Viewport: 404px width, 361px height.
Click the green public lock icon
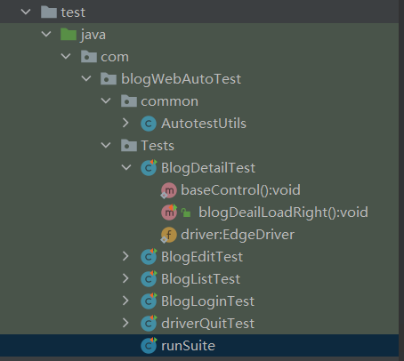[x=186, y=213]
